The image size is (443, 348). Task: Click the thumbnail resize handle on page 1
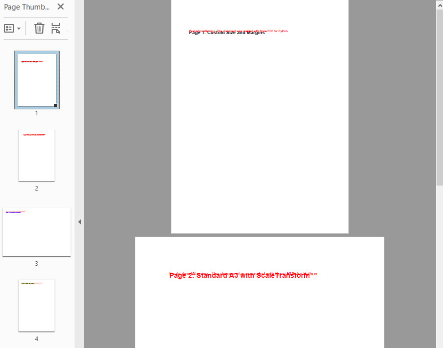pyautogui.click(x=56, y=105)
